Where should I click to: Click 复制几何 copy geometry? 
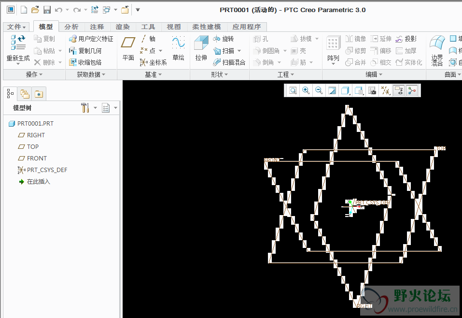pyautogui.click(x=85, y=51)
